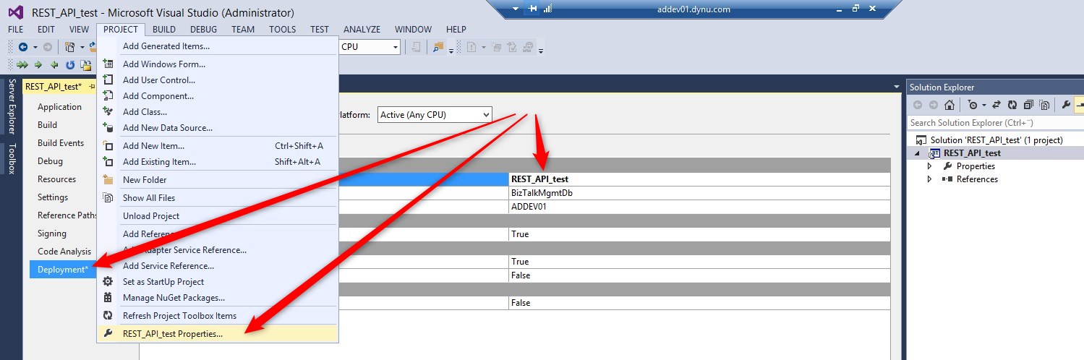
Task: Restore down the remote connection bar window
Action: point(855,9)
